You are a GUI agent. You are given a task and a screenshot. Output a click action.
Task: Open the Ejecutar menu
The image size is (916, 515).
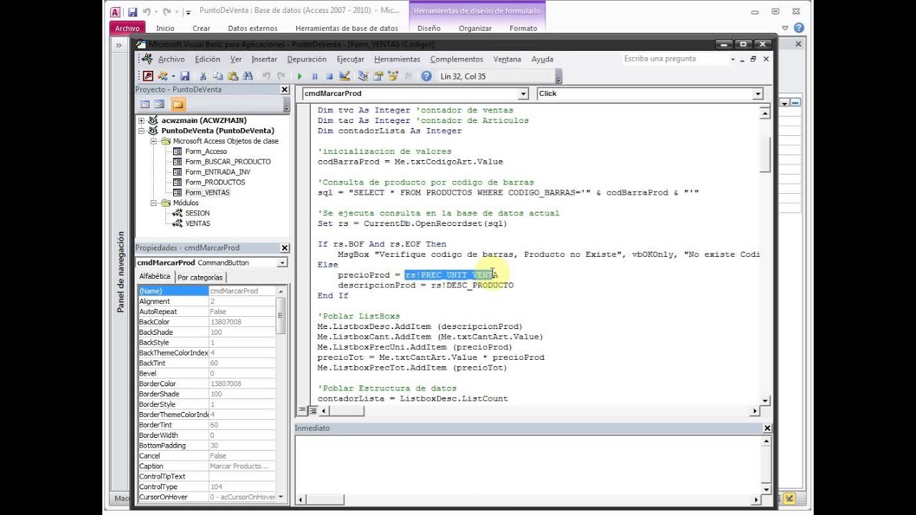351,59
